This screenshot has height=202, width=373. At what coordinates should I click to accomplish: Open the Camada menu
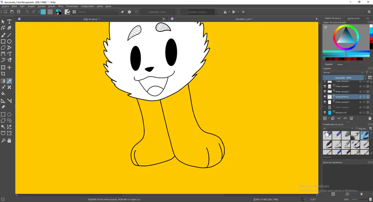point(41,7)
